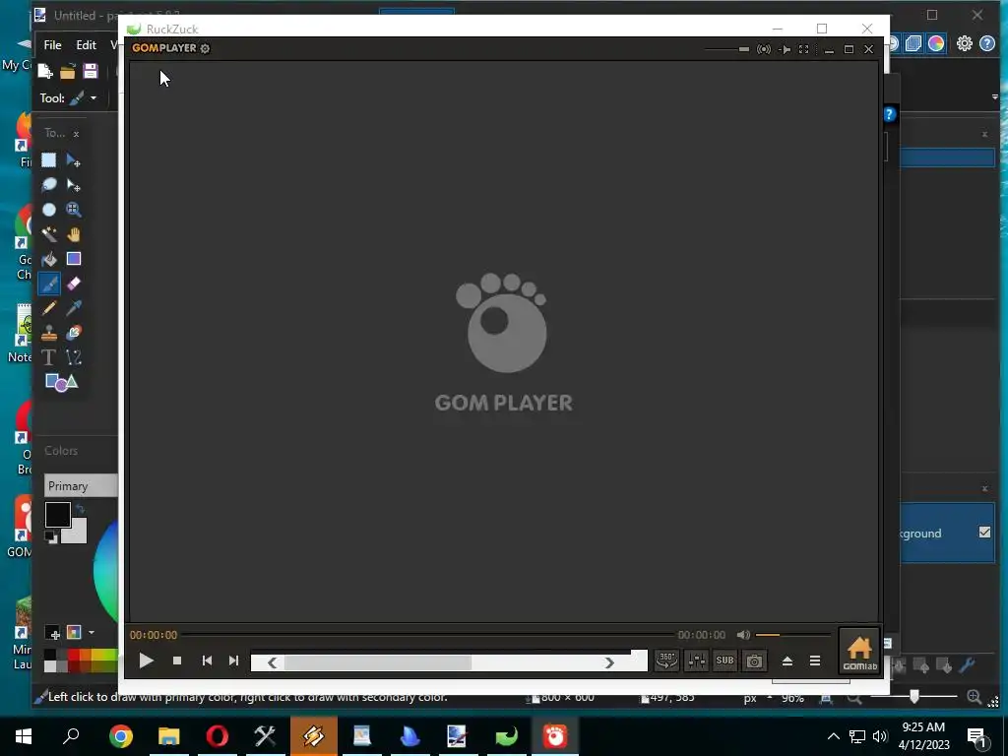Select the Rectangle Select tool
The image size is (1008, 756).
tap(49, 160)
